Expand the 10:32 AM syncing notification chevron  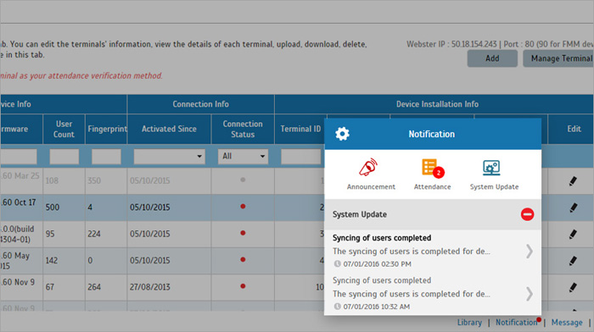(530, 294)
